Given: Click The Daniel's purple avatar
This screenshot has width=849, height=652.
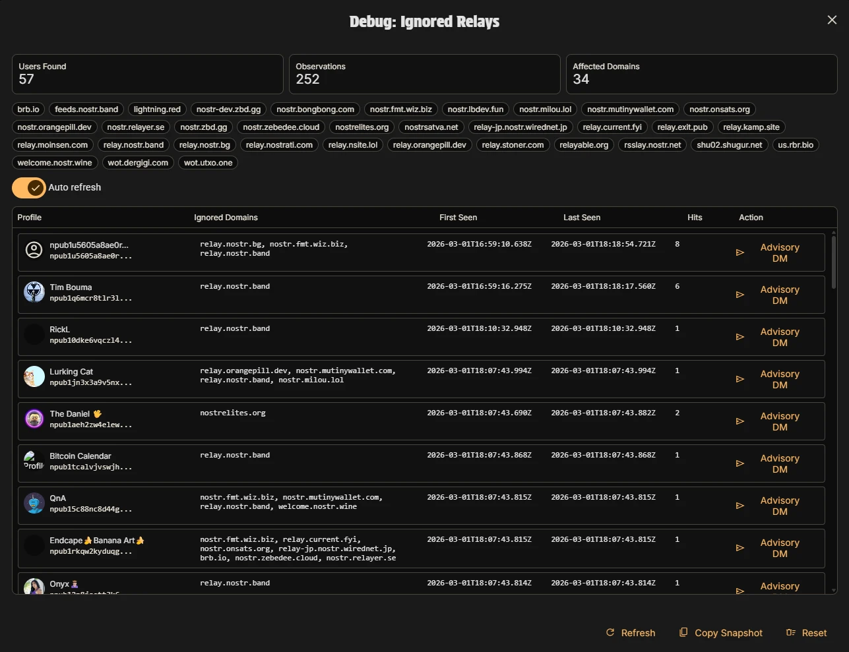Looking at the screenshot, I should coord(34,419).
